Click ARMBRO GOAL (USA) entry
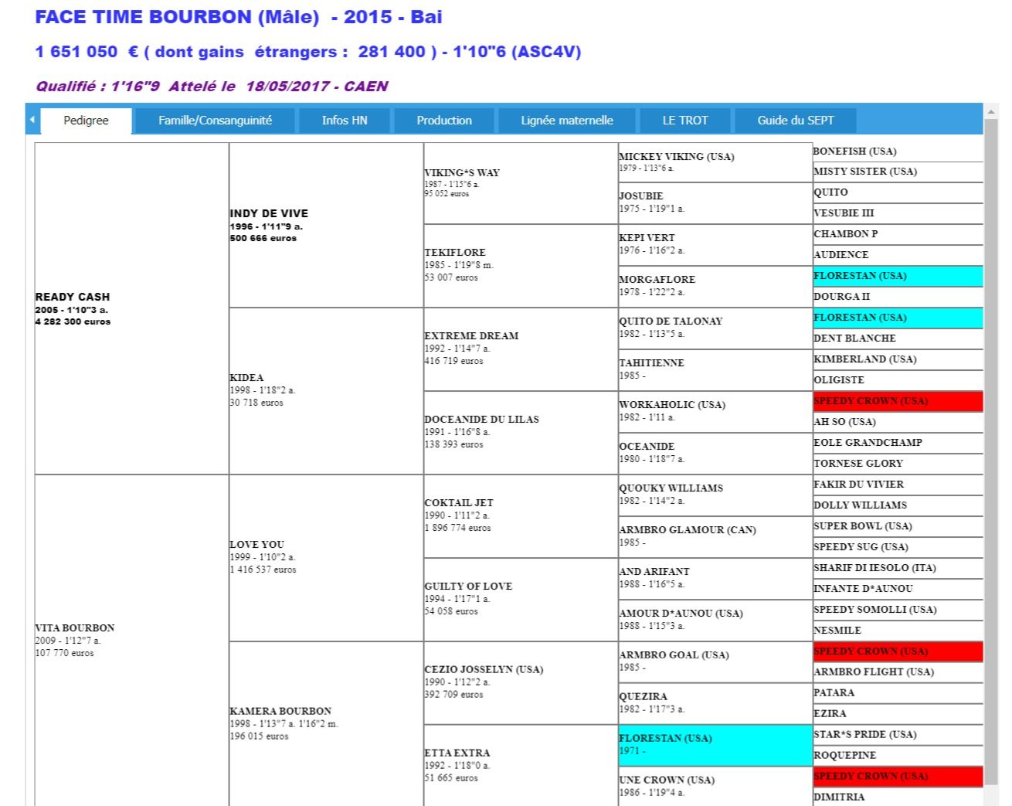 [x=674, y=655]
